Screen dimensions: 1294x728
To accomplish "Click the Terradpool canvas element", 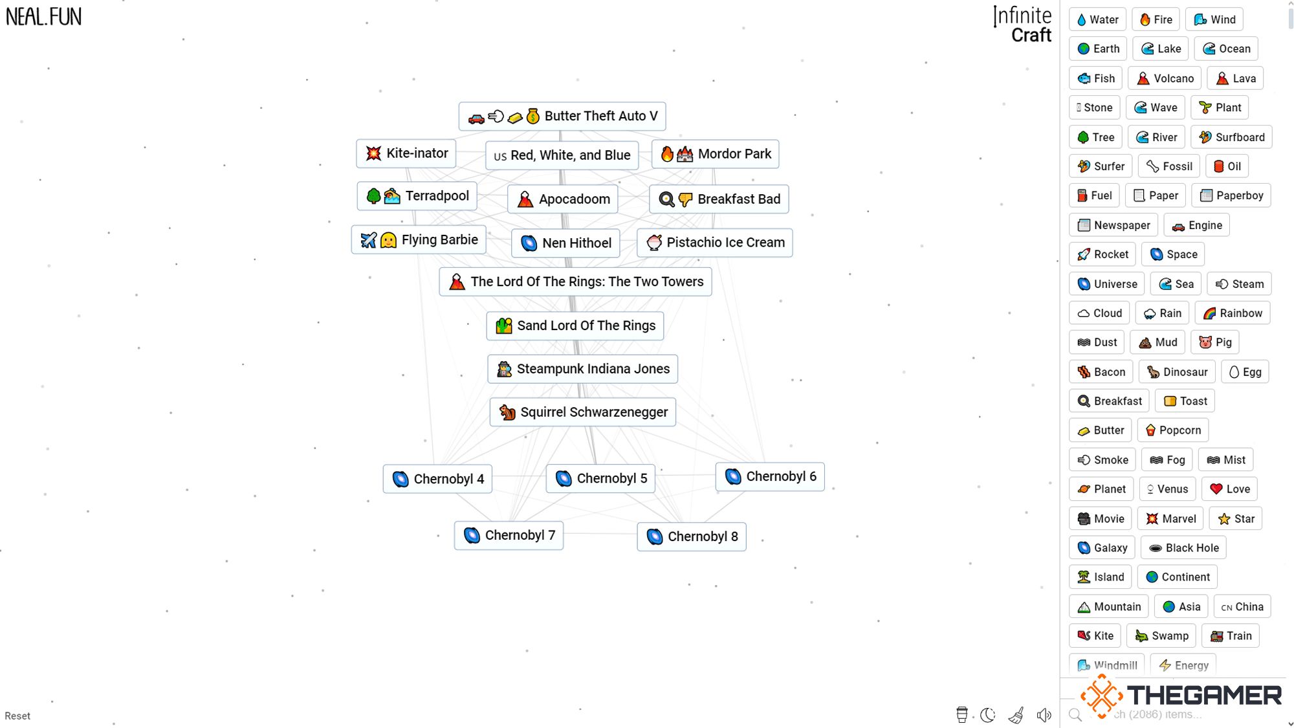I will click(417, 196).
